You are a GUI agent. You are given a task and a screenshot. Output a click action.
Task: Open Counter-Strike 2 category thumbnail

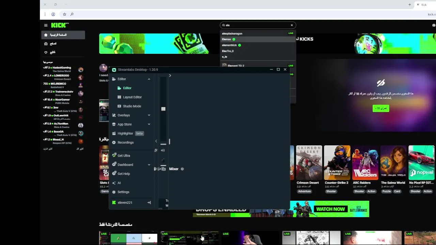[337, 163]
